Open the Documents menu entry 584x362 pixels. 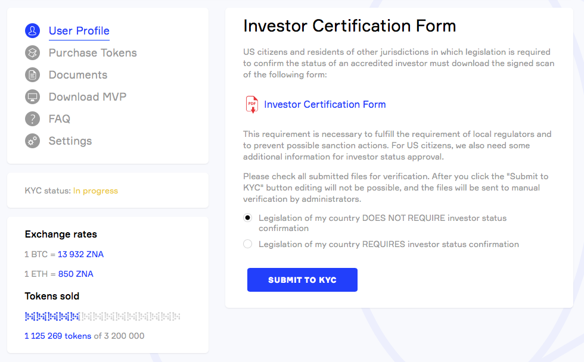coord(78,75)
